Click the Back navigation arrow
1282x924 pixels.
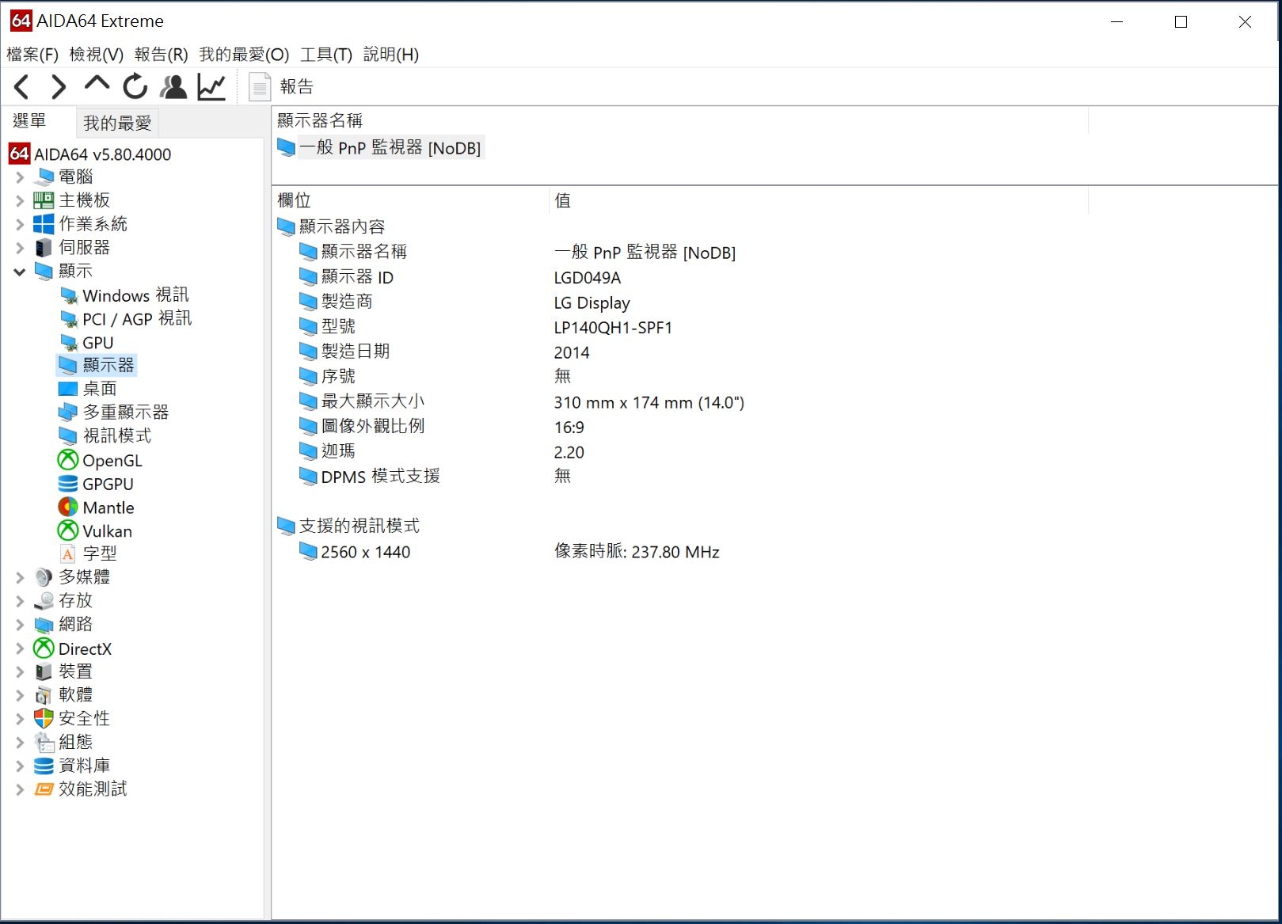click(21, 86)
